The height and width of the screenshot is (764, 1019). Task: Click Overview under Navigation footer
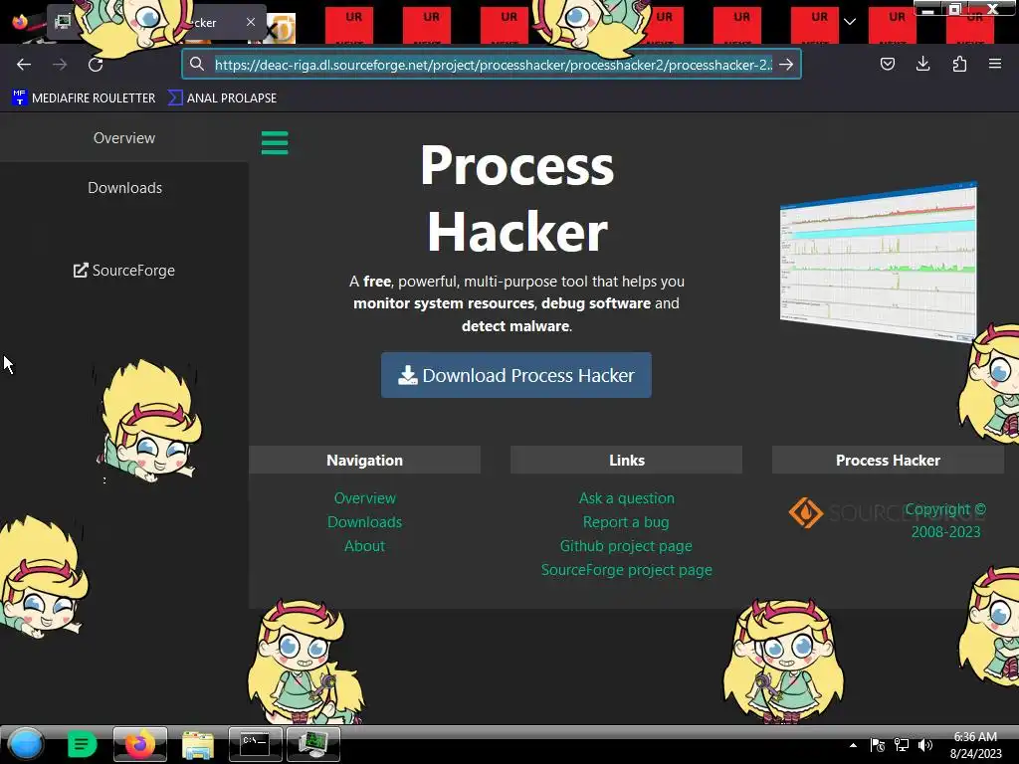click(x=364, y=498)
